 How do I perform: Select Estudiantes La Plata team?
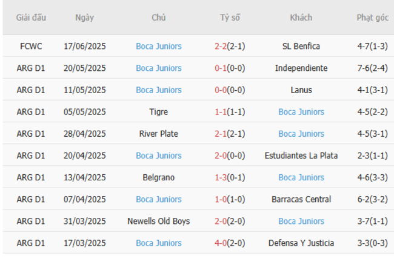301,156
